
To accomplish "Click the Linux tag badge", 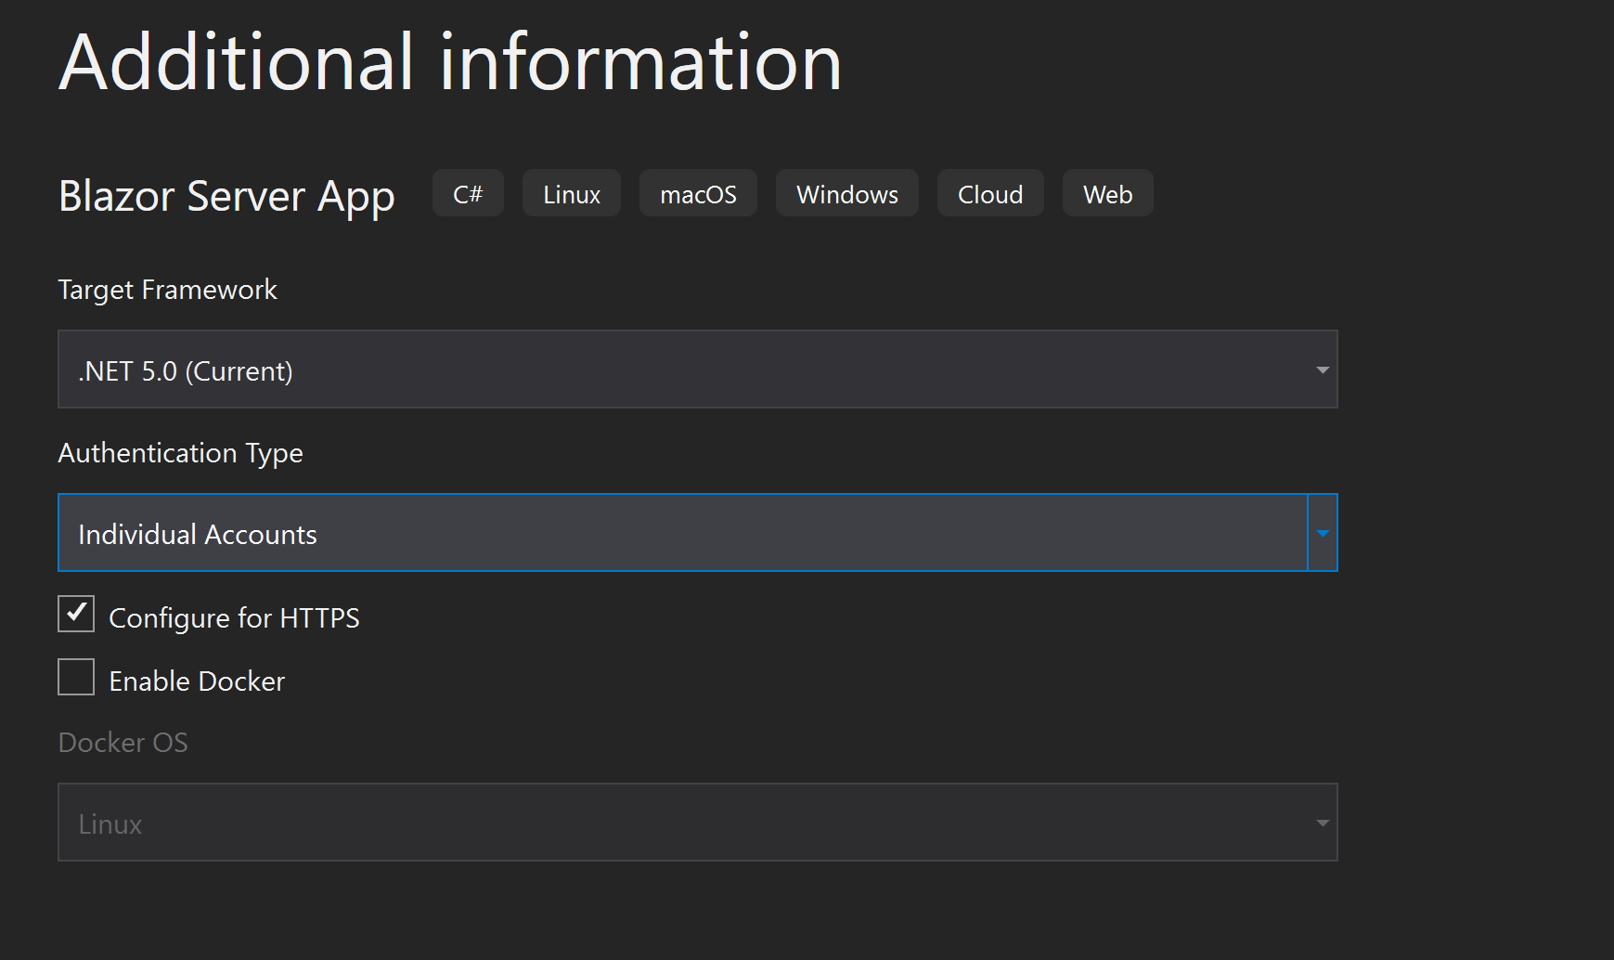I will (572, 193).
